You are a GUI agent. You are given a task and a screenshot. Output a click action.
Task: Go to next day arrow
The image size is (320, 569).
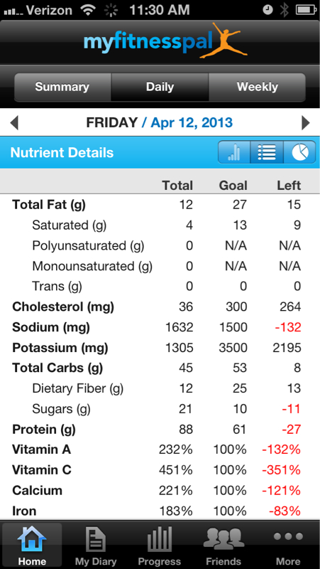point(306,123)
